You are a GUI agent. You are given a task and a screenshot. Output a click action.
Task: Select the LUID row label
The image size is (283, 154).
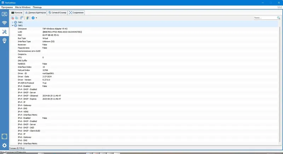20,32
